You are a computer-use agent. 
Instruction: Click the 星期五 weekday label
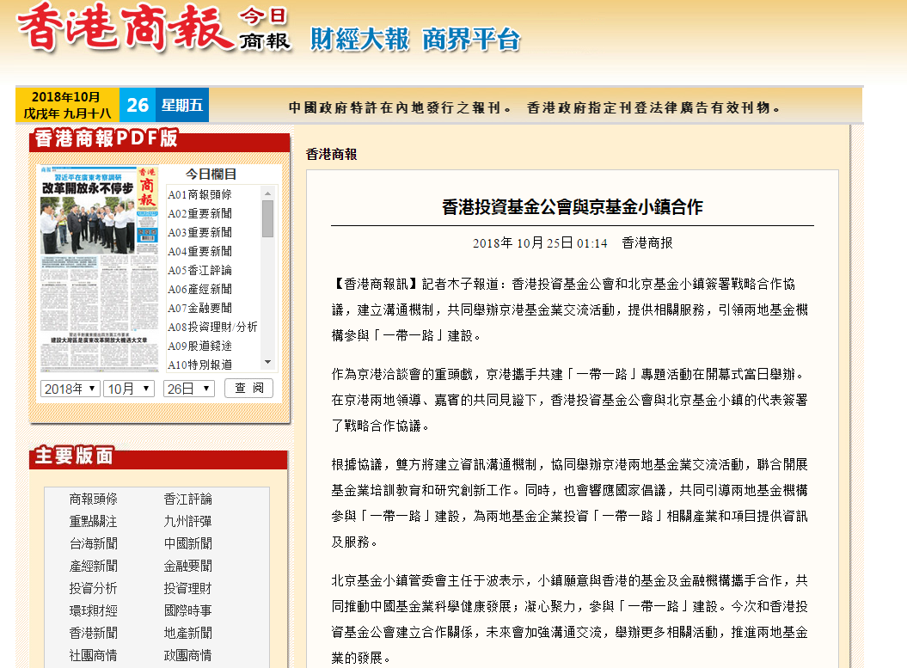[182, 105]
